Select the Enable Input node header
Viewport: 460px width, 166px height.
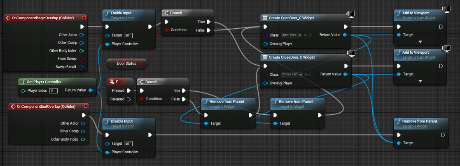[x=128, y=15]
